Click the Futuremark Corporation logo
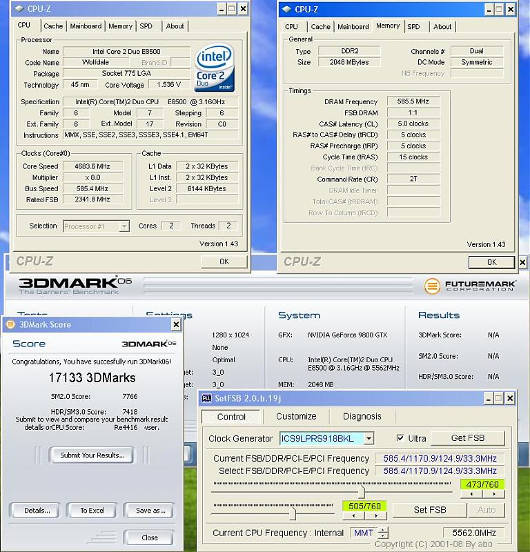This screenshot has width=530, height=552. [470, 286]
